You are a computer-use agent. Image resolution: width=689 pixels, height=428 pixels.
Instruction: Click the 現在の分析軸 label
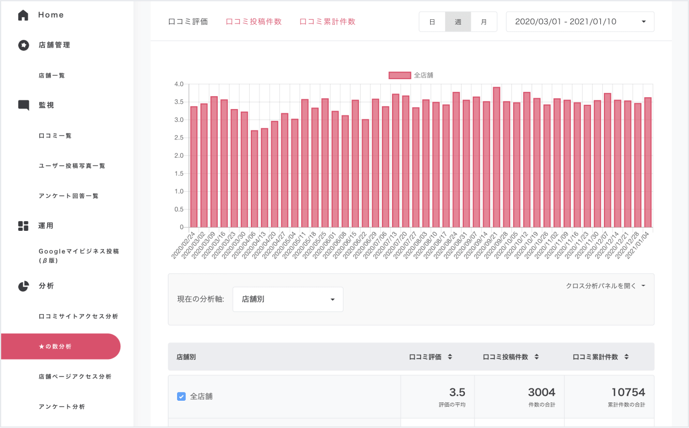201,299
